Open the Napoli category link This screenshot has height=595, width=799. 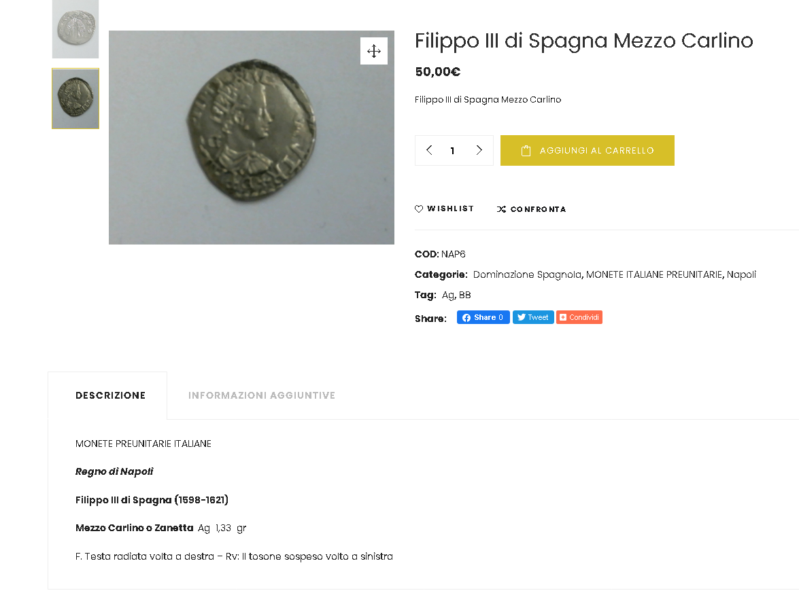741,275
